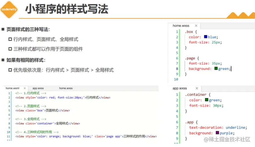Click the heading 如果有相同的样式

tap(26, 60)
